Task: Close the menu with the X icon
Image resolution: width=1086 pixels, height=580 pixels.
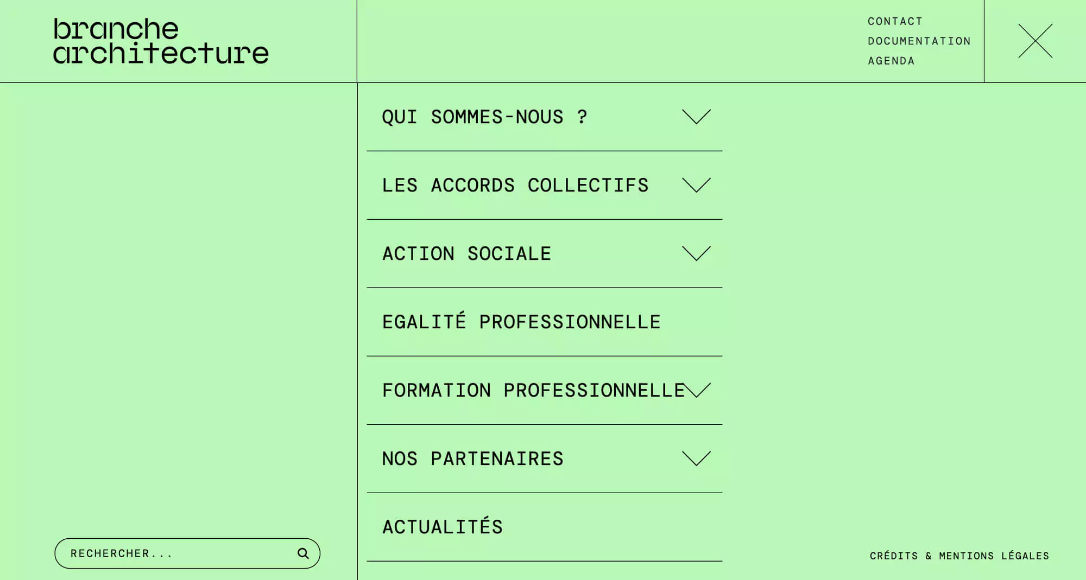Action: coord(1034,41)
